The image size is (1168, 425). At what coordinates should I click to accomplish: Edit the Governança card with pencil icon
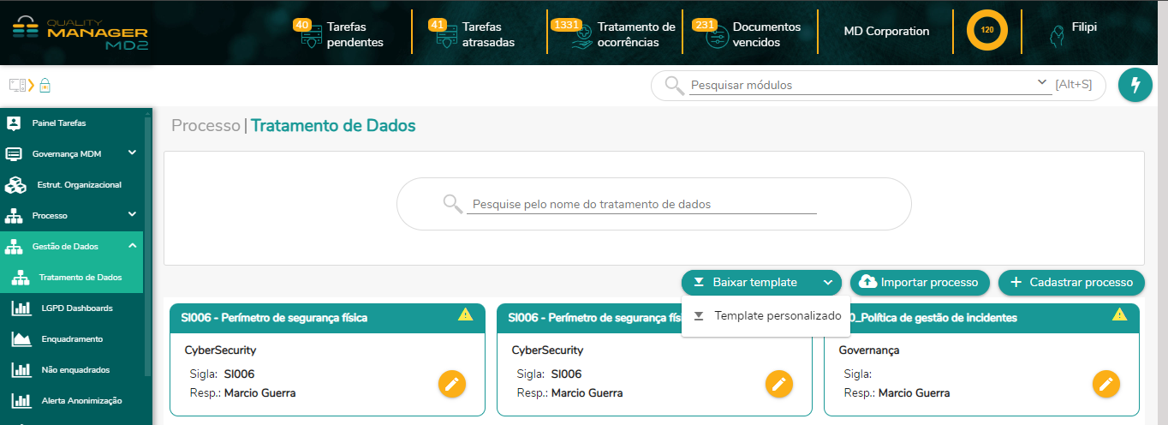pos(1106,384)
